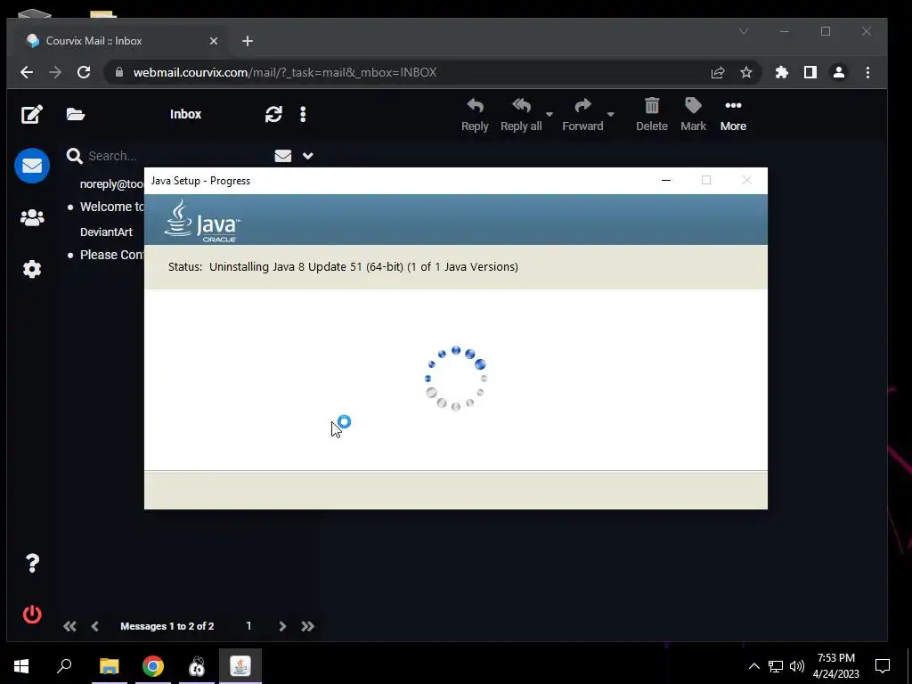Open the Chrome profile icon
This screenshot has width=912, height=684.
(839, 72)
